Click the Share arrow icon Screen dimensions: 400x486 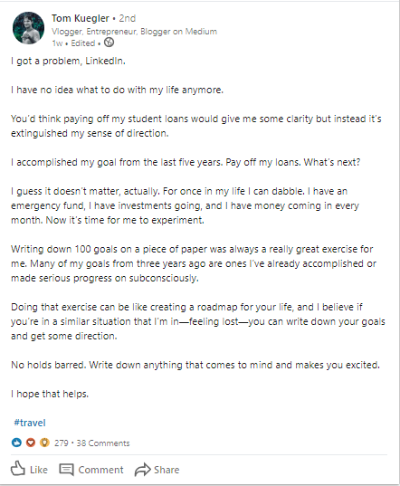[142, 470]
